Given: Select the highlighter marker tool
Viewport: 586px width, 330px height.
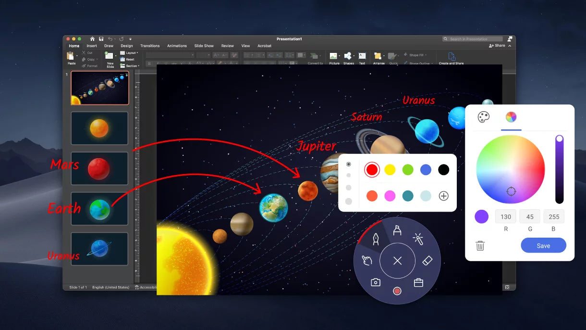Looking at the screenshot, I should pos(397,230).
